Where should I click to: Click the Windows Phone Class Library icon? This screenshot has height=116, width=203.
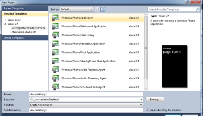coord(55,35)
